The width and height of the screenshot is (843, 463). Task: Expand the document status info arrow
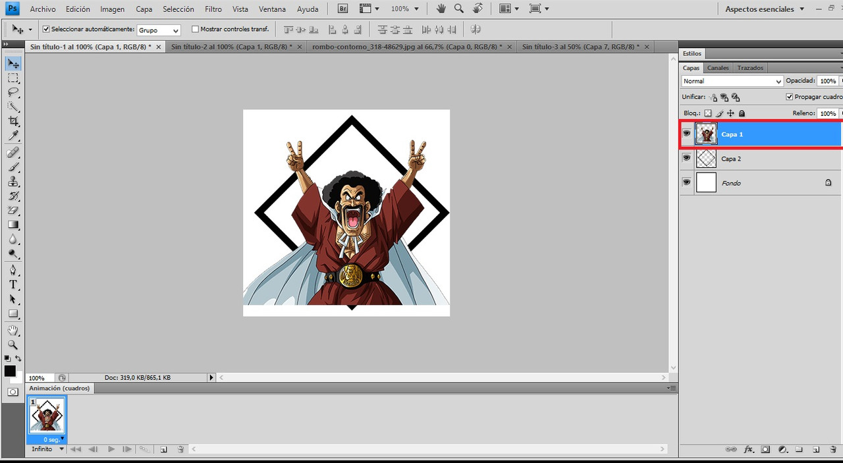click(211, 377)
